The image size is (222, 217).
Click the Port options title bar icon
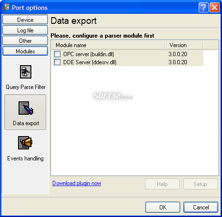6,7
